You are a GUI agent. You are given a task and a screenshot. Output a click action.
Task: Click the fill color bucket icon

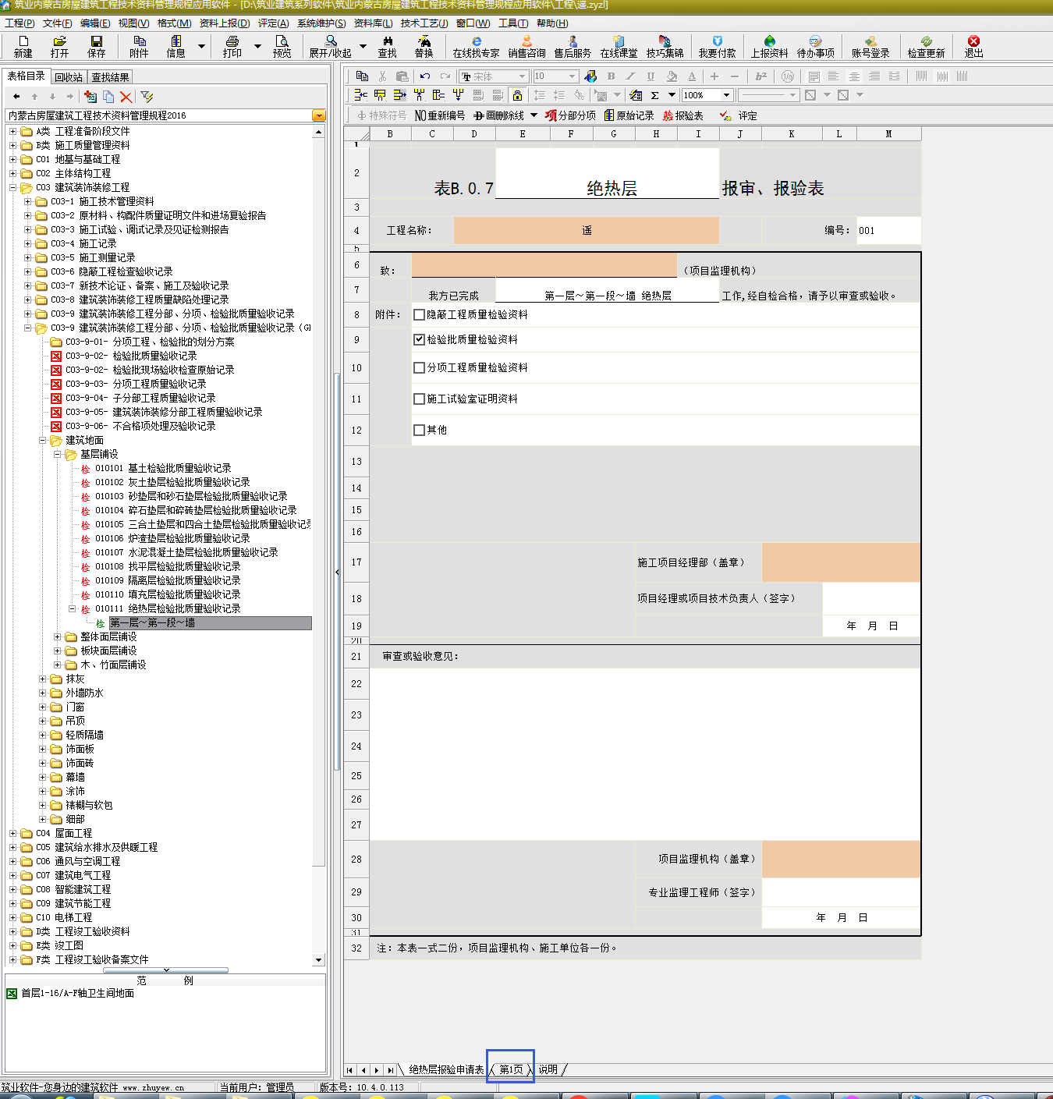point(672,76)
